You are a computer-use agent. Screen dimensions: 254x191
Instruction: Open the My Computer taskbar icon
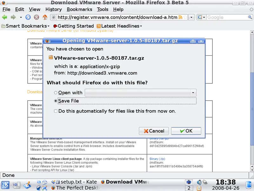[17, 185]
